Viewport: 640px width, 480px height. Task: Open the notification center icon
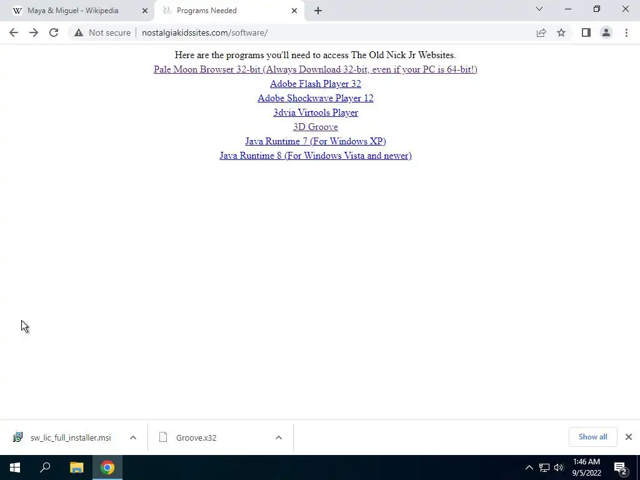pyautogui.click(x=620, y=467)
